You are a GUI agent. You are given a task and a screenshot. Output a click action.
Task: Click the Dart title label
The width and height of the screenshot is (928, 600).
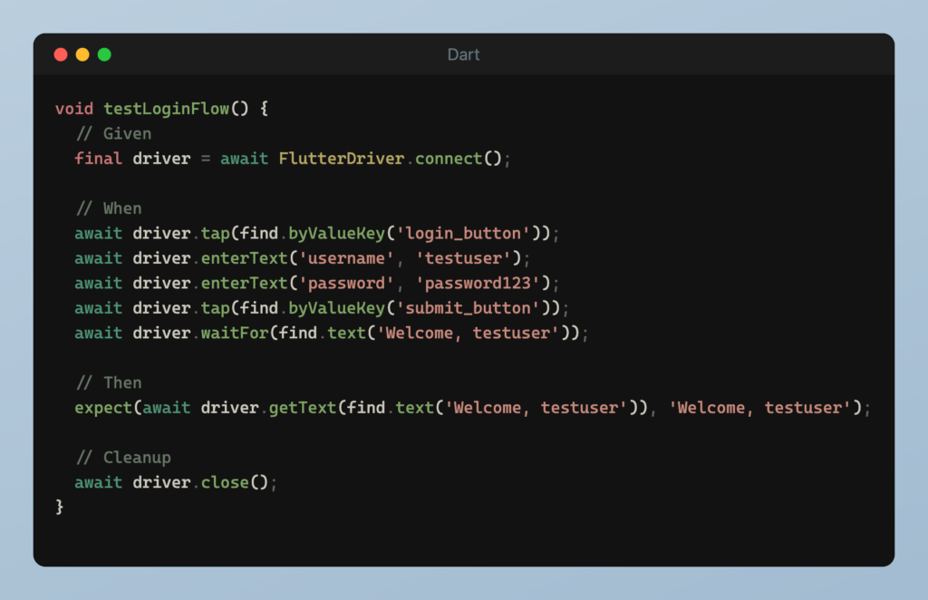point(463,54)
